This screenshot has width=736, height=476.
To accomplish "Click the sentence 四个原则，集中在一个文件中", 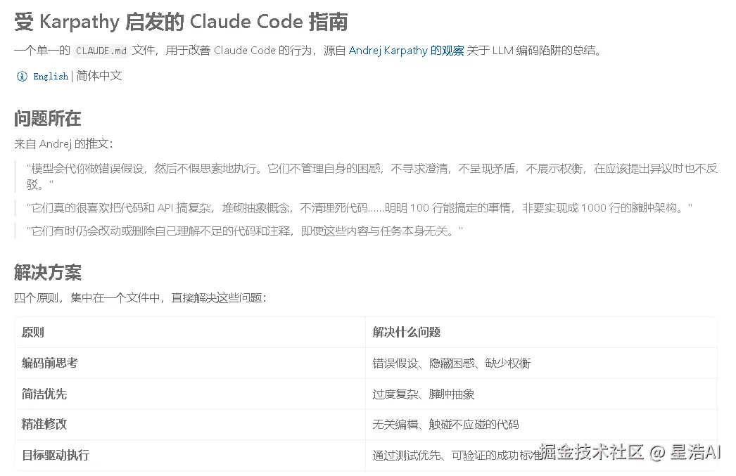I will pyautogui.click(x=140, y=298).
